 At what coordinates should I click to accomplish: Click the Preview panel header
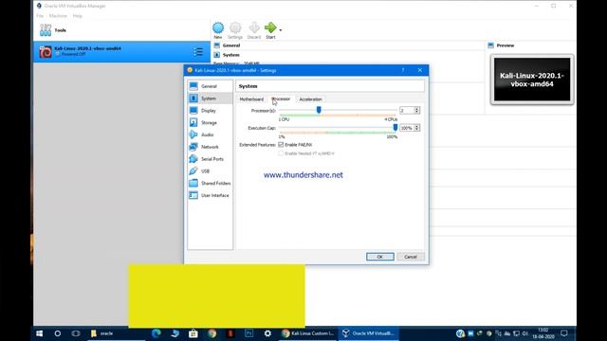(x=506, y=45)
